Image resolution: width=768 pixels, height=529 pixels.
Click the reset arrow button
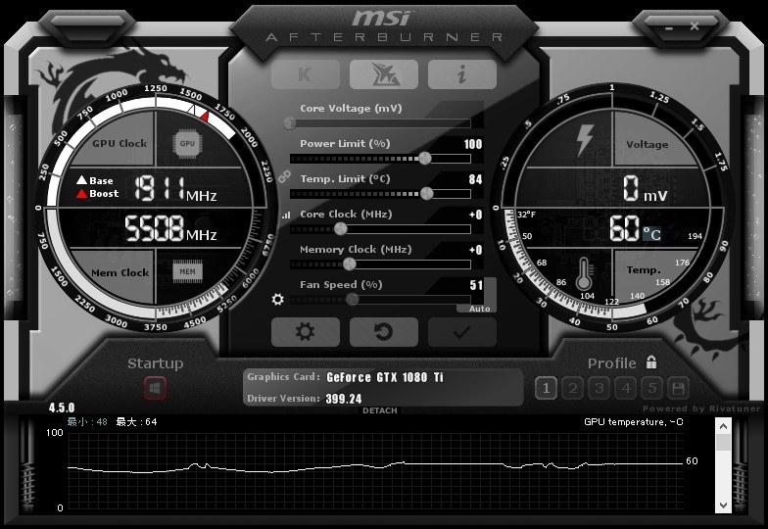[x=384, y=331]
